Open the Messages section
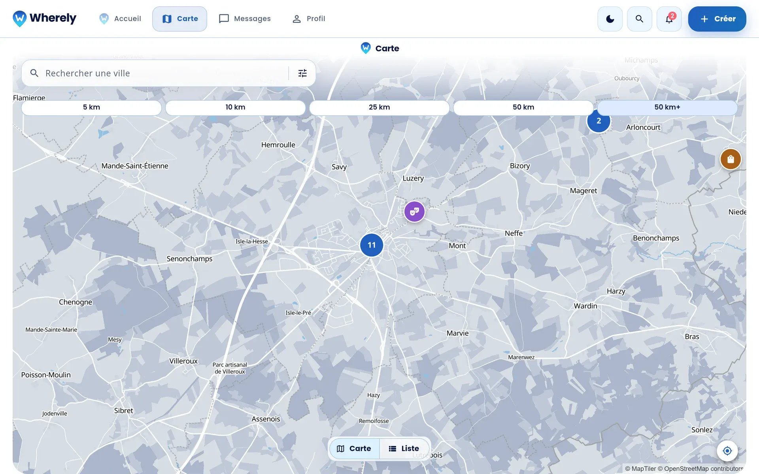 click(x=245, y=19)
